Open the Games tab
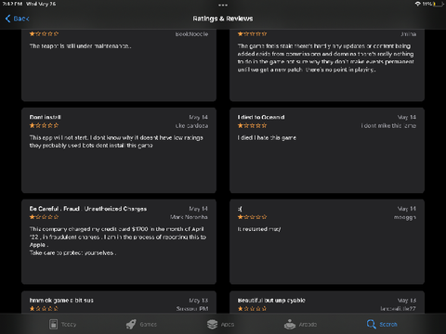 click(x=141, y=324)
